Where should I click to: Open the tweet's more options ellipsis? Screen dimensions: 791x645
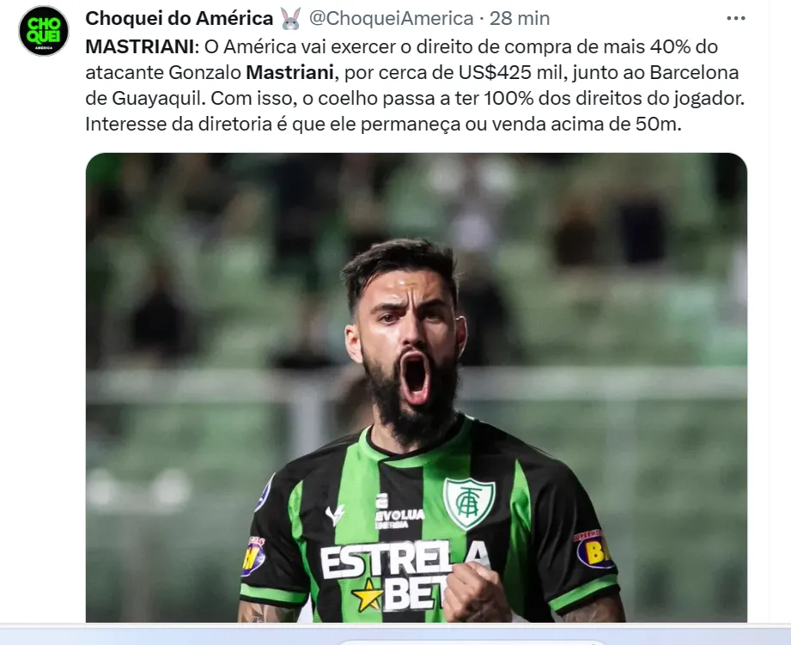735,19
